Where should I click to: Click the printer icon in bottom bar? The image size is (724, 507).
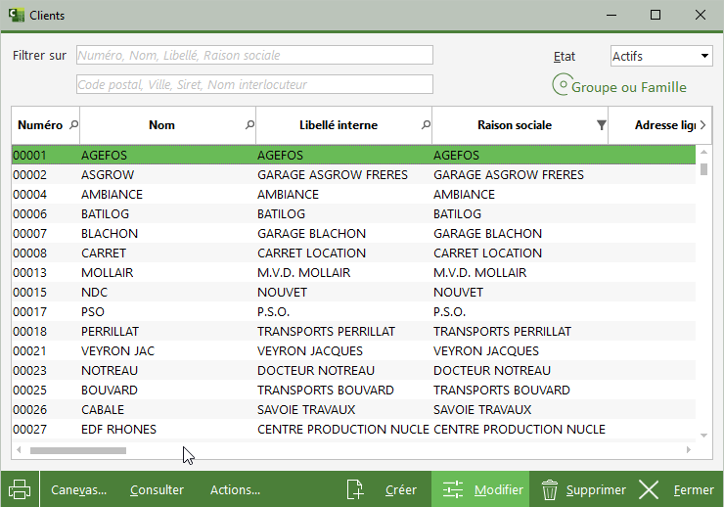tap(20, 489)
